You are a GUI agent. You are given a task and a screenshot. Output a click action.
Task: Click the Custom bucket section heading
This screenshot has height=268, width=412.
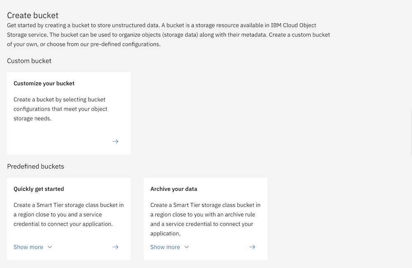click(29, 61)
